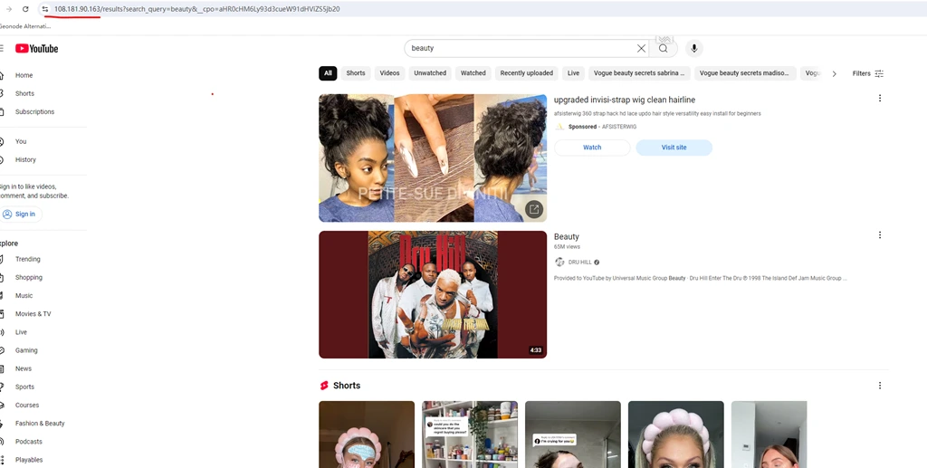Open Subscriptions in the left sidebar
The height and width of the screenshot is (468, 927).
point(34,111)
